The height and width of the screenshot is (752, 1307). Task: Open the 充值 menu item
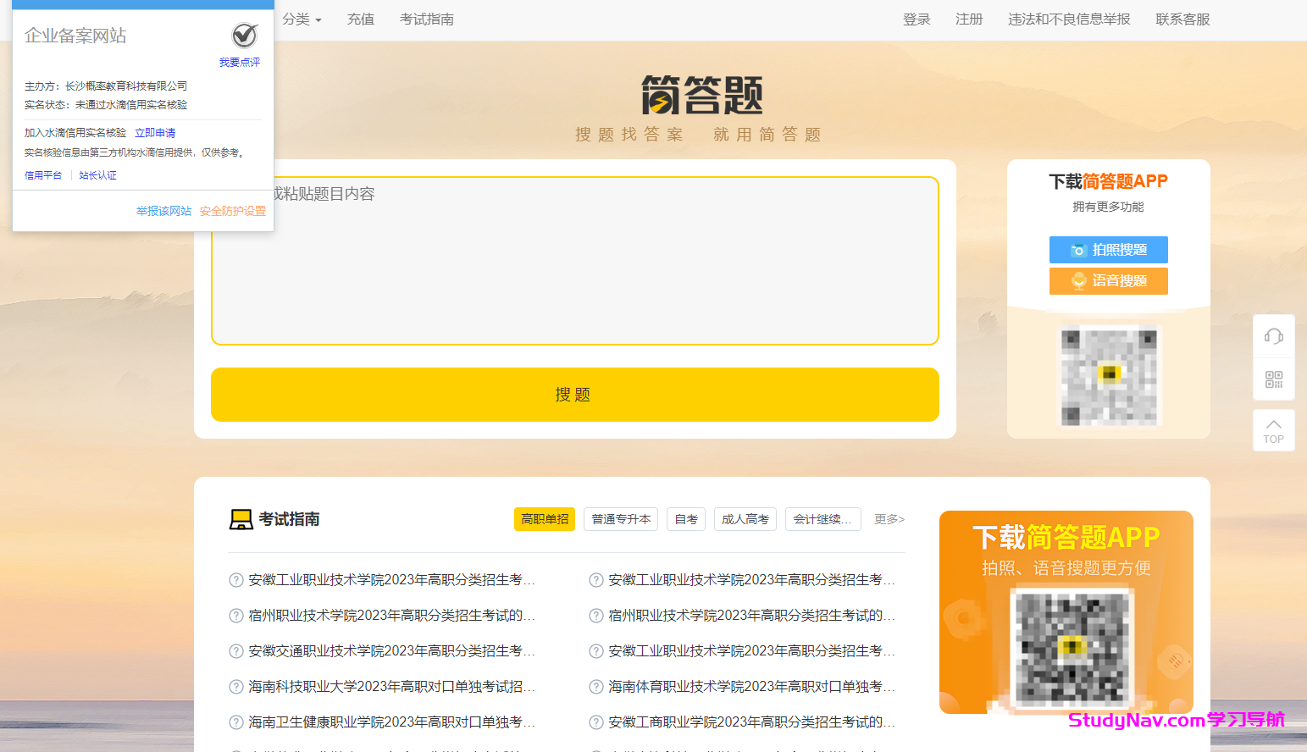click(361, 19)
